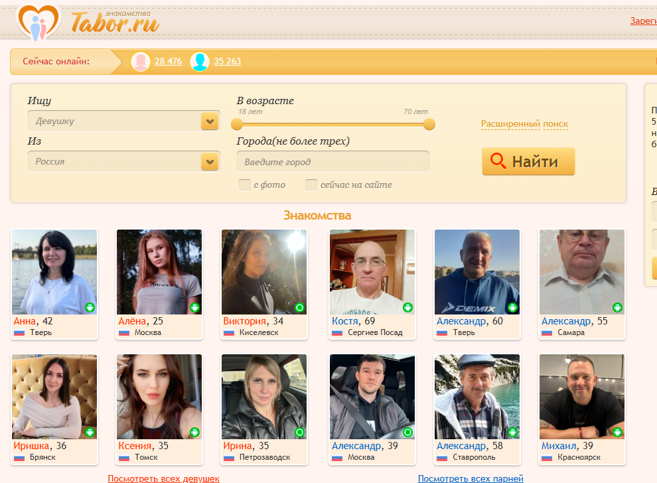
Task: Click Android status icon on Алёна's photo
Action: [195, 307]
